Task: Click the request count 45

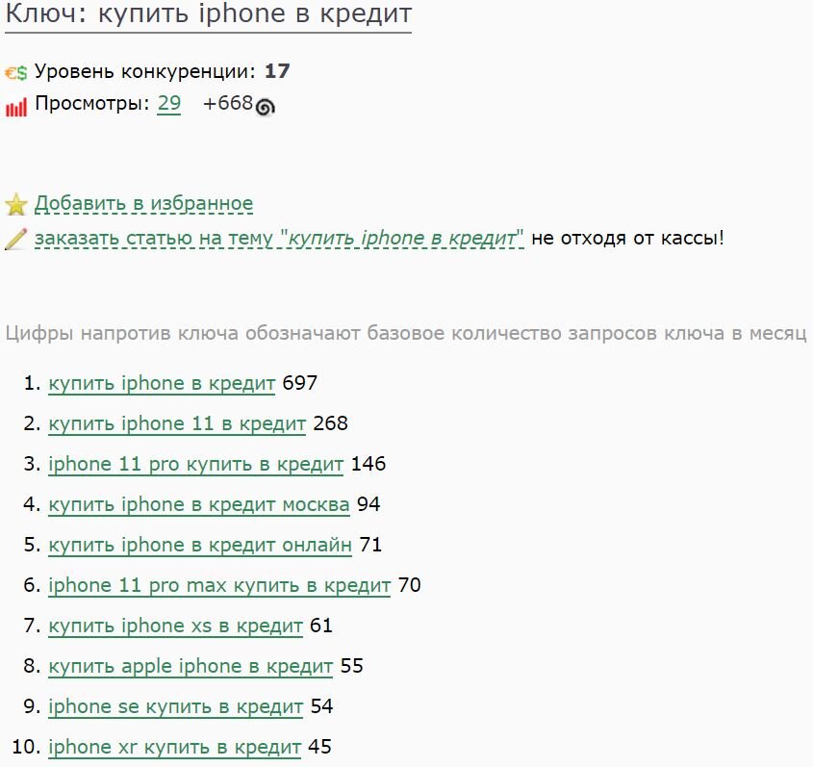Action: [319, 748]
